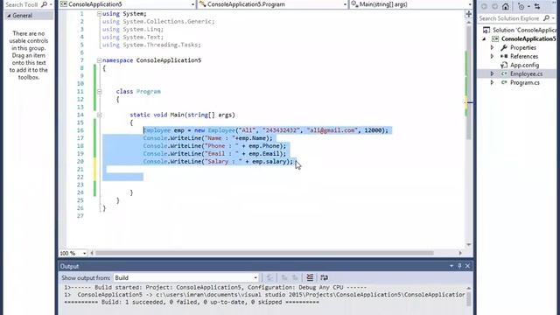Collapse the namespace ConsoleApplication5 outline toggle
Screen dimensions: 560x315
(x=99, y=60)
